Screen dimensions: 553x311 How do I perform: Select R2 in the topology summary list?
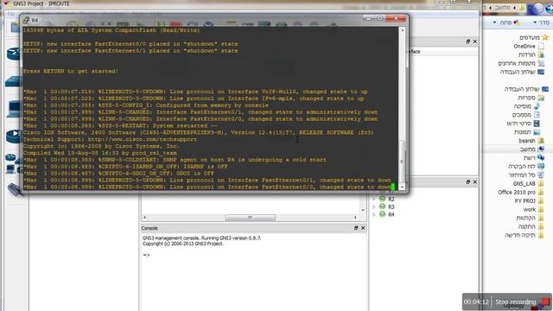(391, 200)
